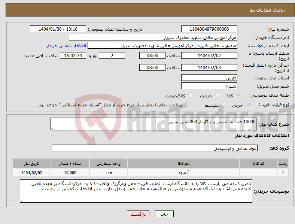Image resolution: width=295 pixels, height=224 pixels.
Task: Click the توضیحات خریدار notes textarea
Action: click(136, 191)
